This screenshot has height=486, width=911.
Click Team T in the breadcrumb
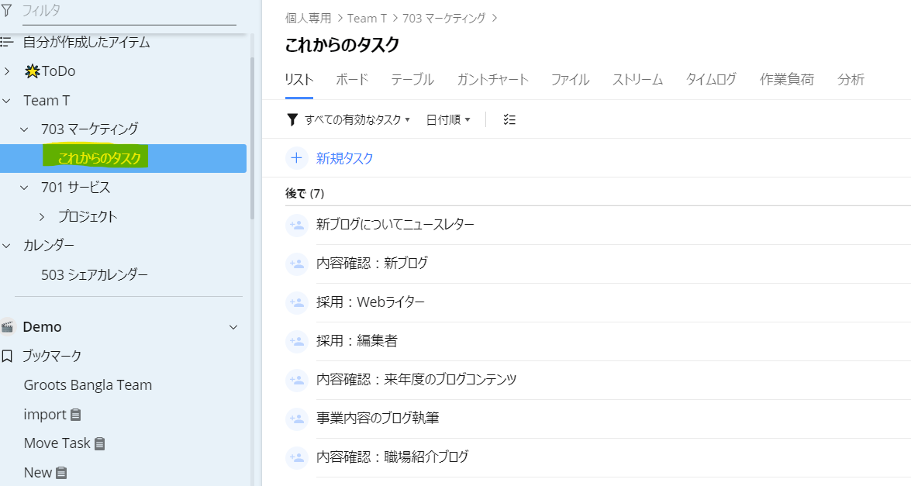coord(367,18)
